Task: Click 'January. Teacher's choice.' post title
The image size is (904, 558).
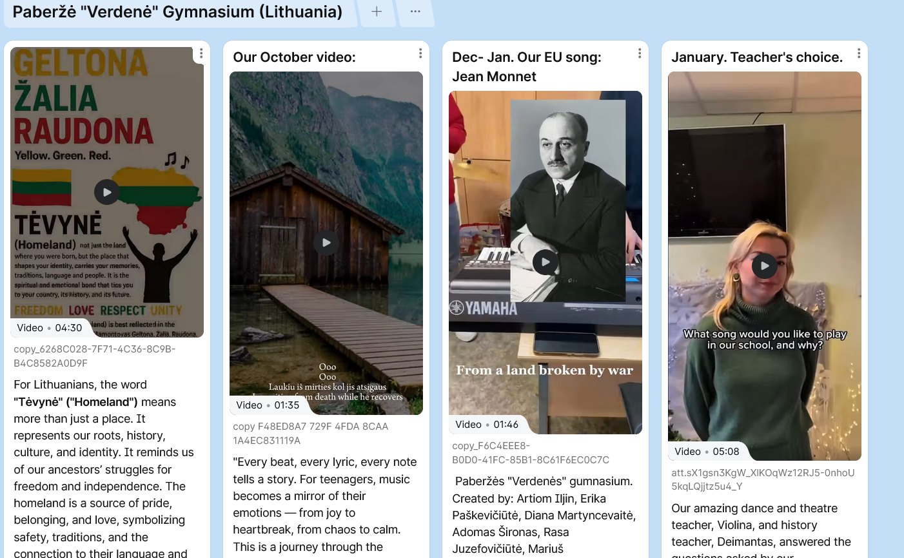Action: pos(756,57)
